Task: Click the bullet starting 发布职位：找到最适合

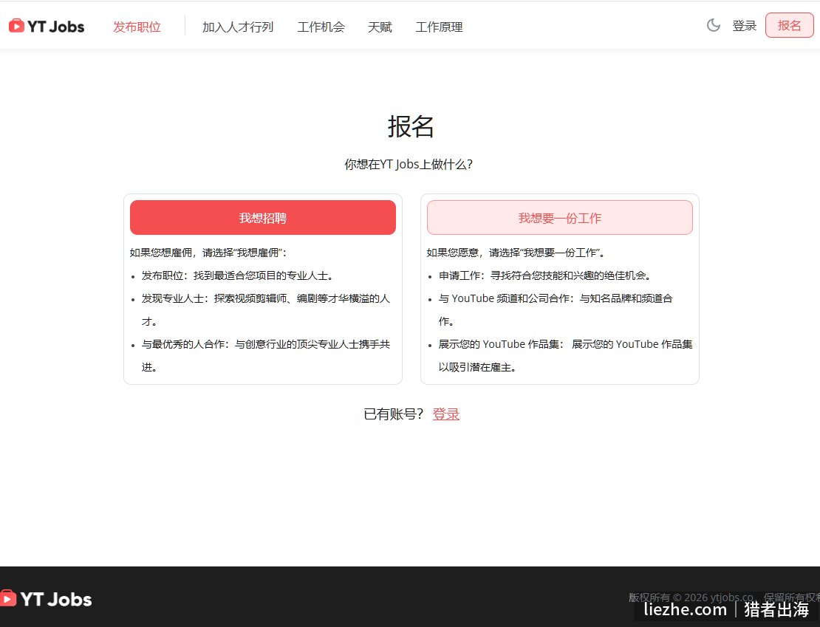Action: pos(237,275)
